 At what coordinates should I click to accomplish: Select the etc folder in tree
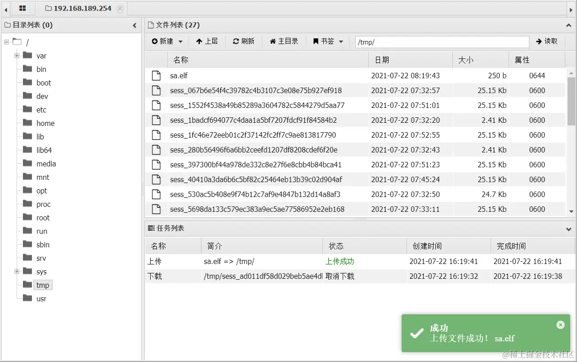coord(41,110)
